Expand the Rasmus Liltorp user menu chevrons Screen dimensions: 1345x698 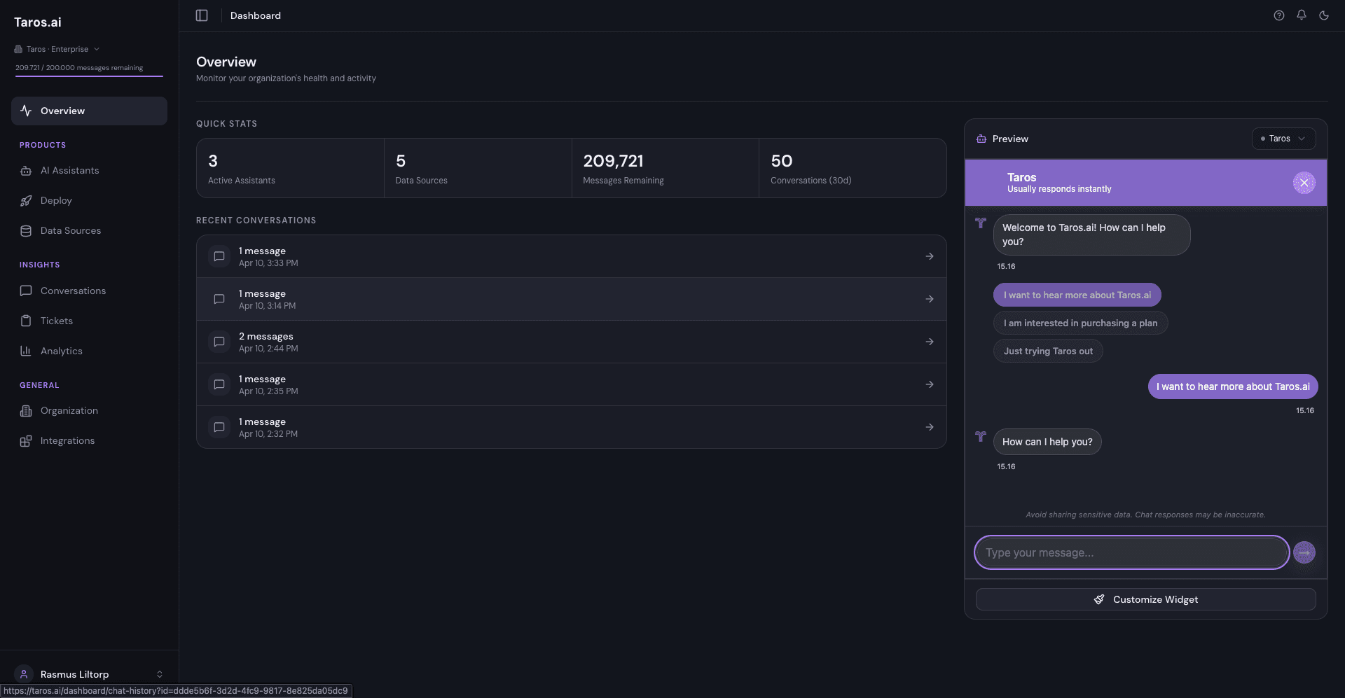pyautogui.click(x=160, y=674)
